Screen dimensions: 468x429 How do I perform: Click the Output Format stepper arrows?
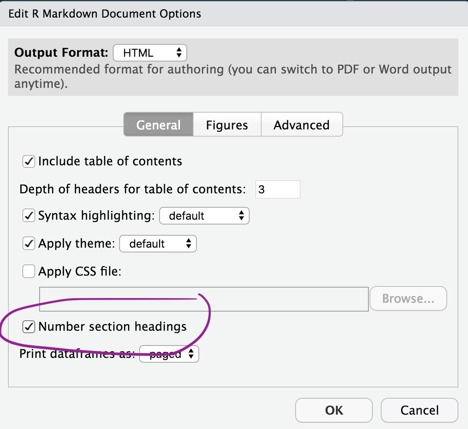(x=179, y=52)
